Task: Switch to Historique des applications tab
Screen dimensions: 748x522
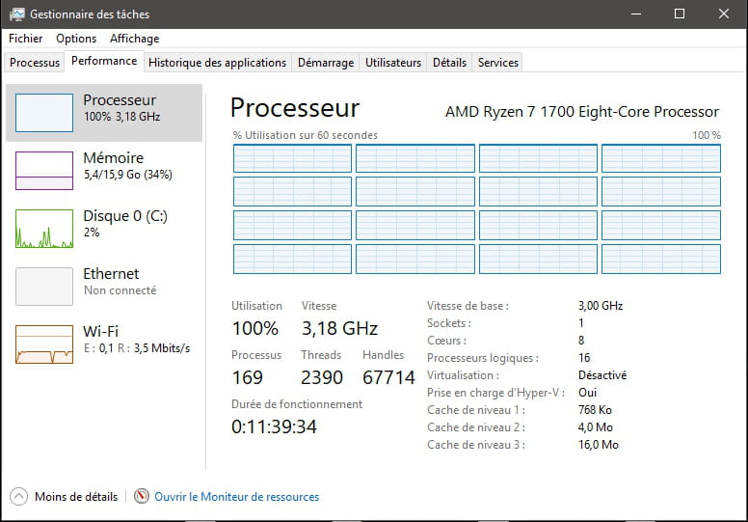Action: pos(217,63)
